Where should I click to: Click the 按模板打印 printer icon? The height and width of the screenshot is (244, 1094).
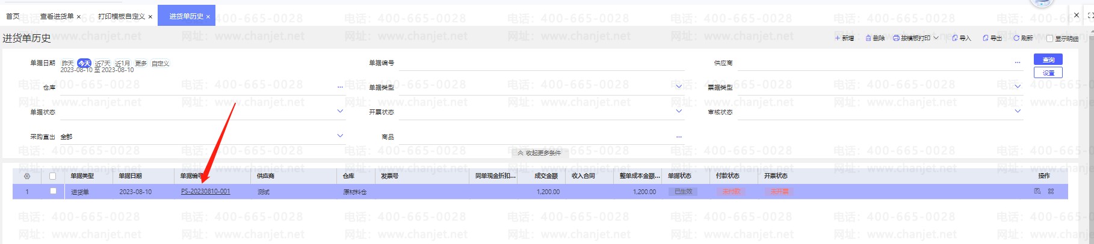point(896,38)
